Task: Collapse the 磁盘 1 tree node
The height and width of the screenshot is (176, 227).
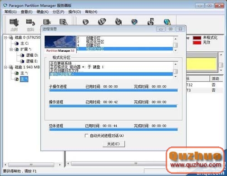Action: [5, 67]
